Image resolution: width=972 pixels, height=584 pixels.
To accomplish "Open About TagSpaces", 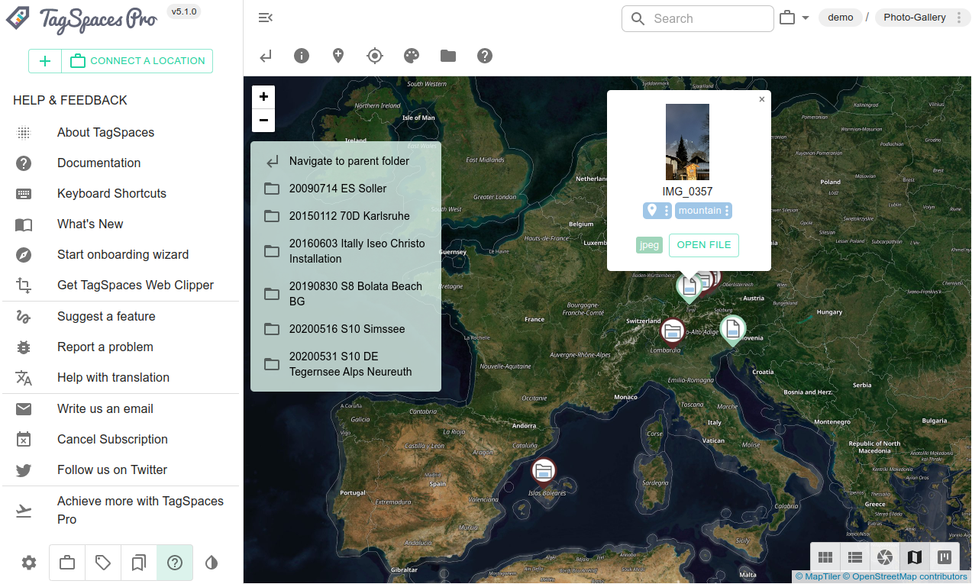I will pyautogui.click(x=121, y=133).
